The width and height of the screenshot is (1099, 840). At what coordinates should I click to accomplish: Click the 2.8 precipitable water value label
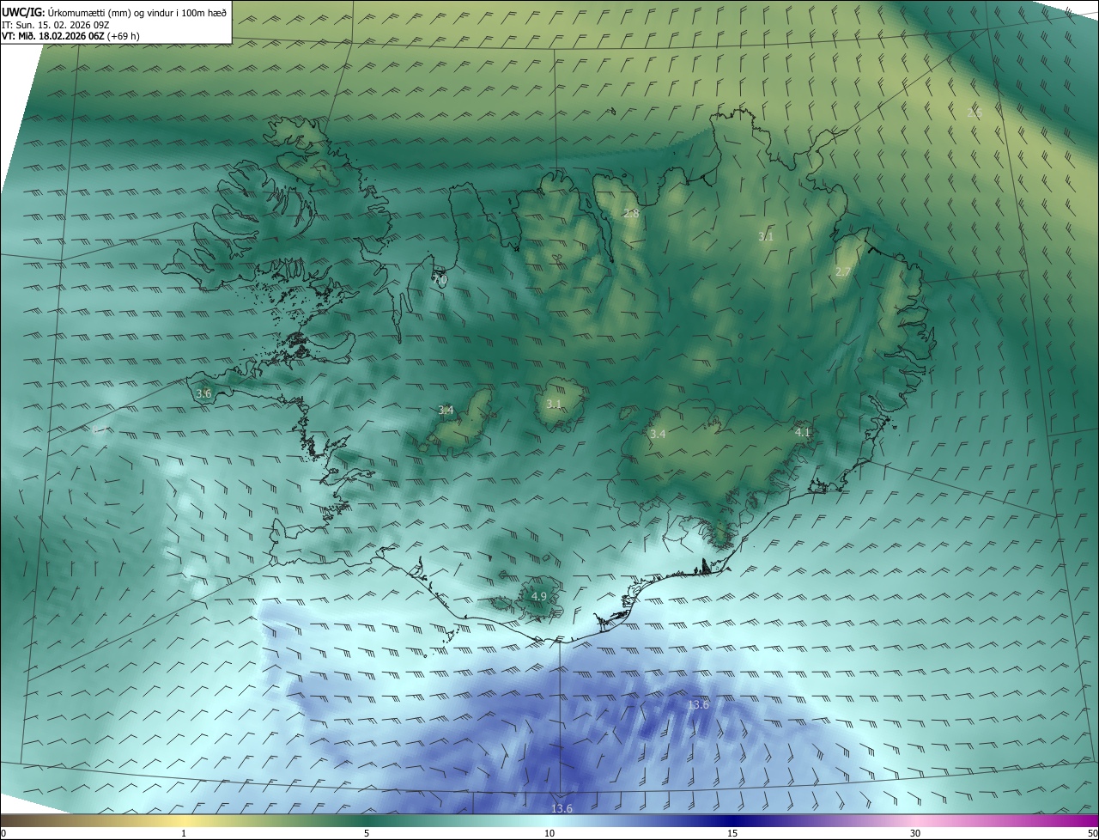[x=631, y=213]
